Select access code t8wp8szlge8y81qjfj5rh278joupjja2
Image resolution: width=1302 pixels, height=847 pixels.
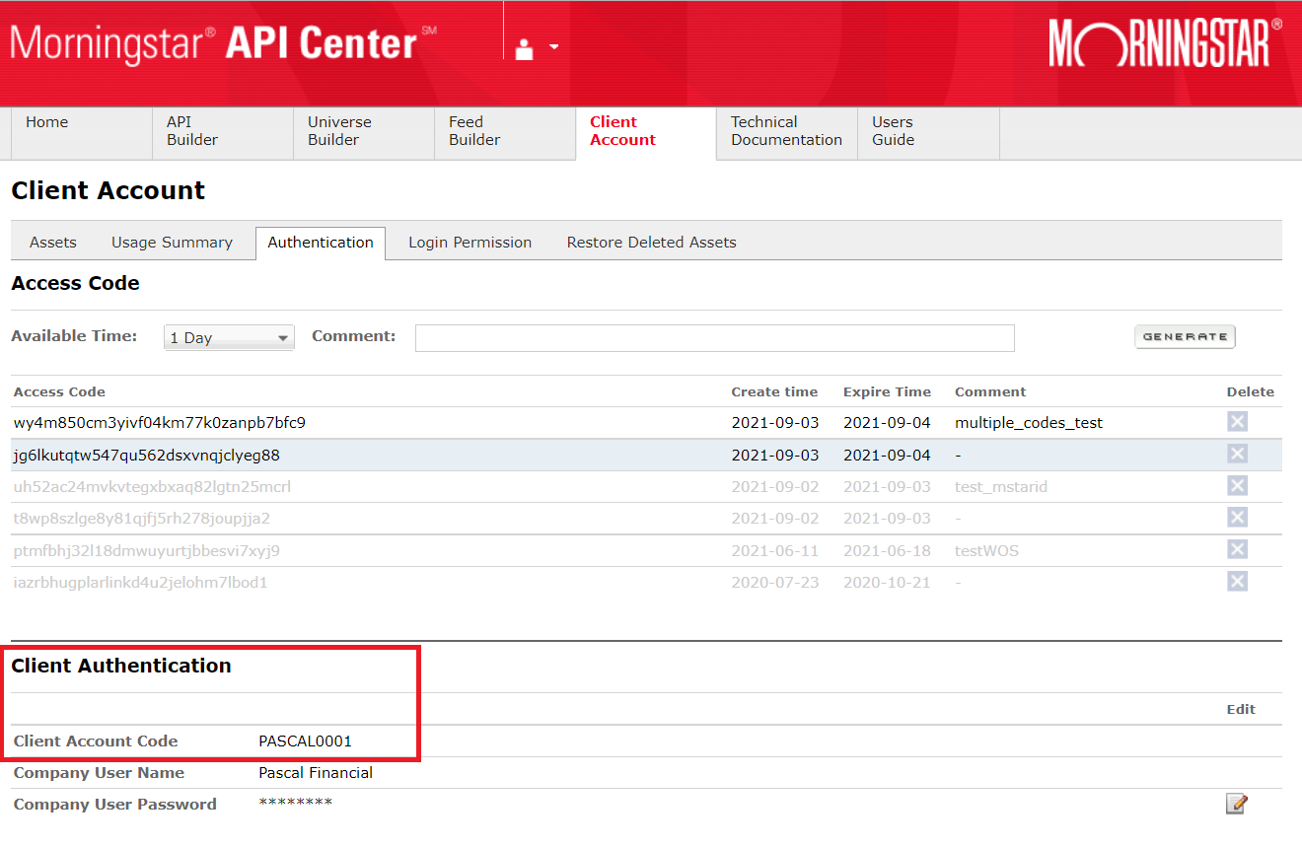[142, 519]
